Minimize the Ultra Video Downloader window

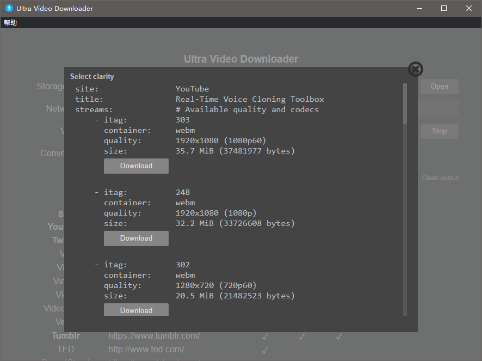click(419, 8)
